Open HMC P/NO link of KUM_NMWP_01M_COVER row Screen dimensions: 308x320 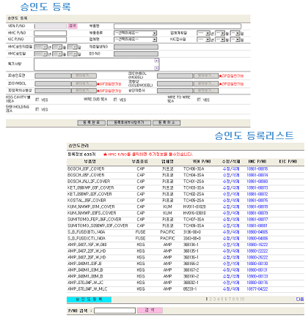click(x=257, y=206)
